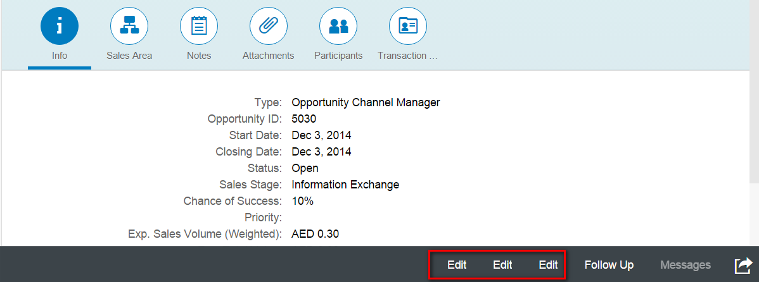759x282 pixels.
Task: Switch to the Attachments tab label
Action: click(x=268, y=56)
